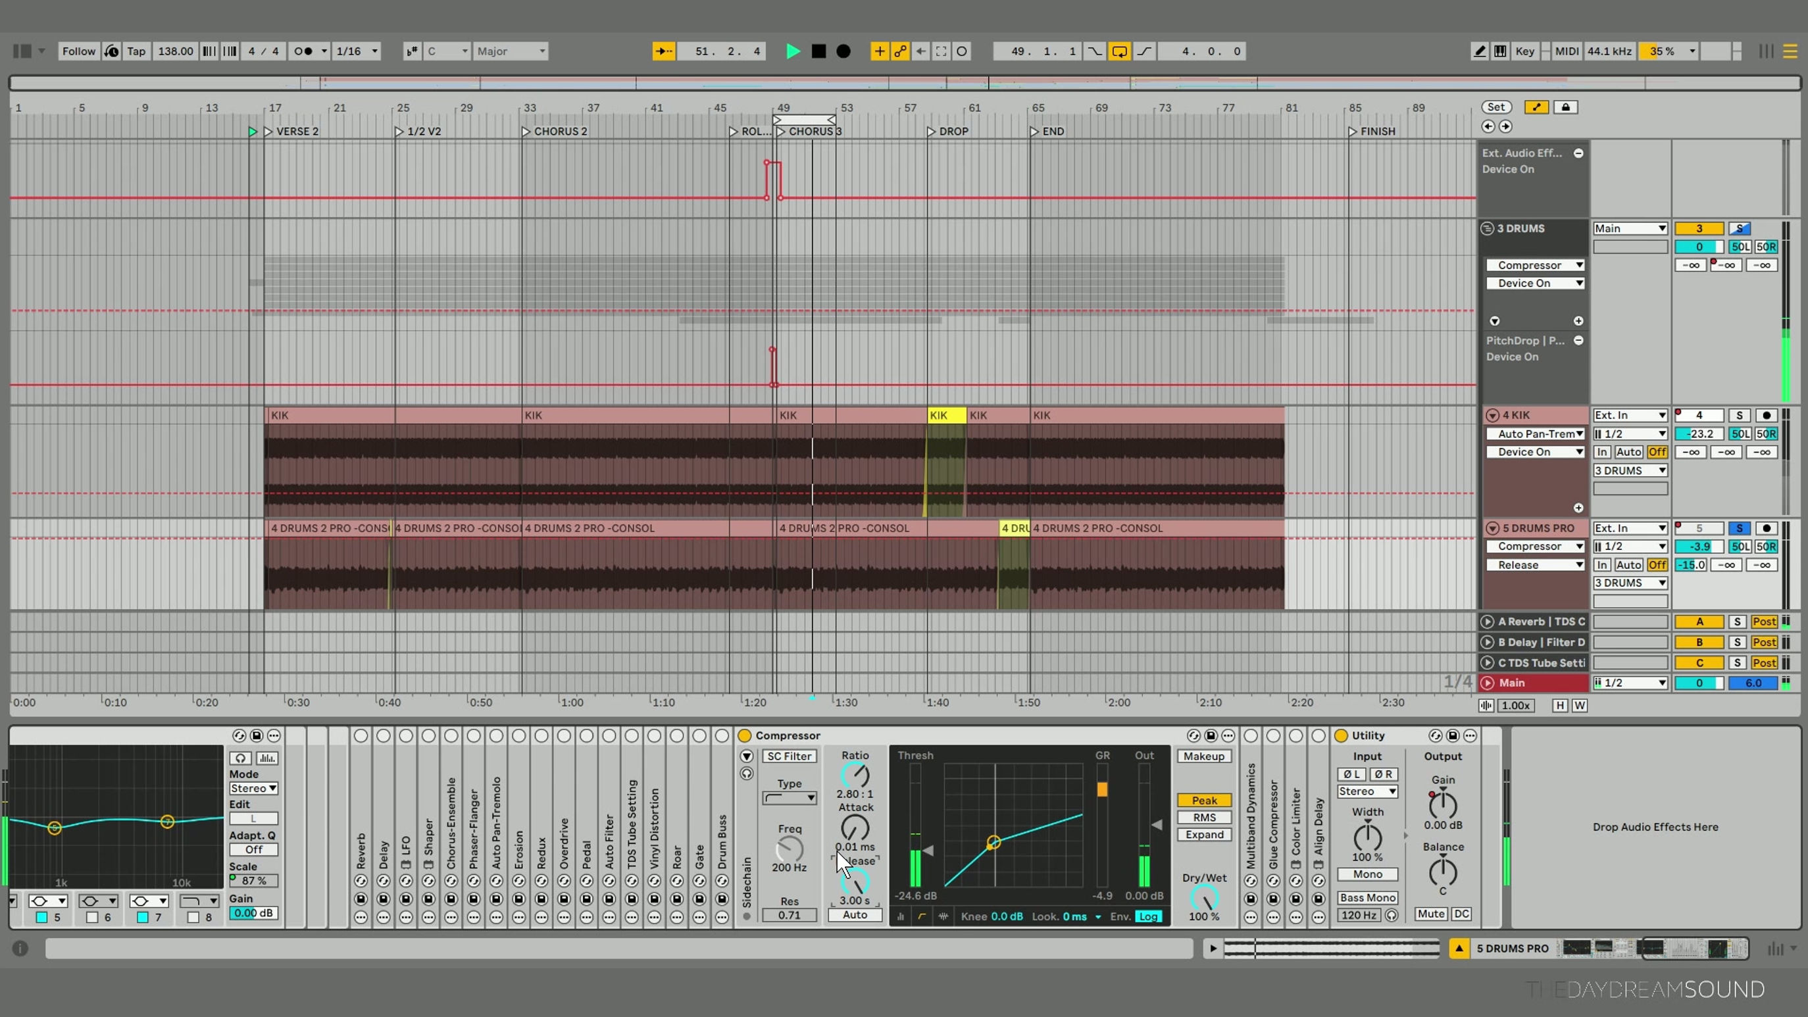Click the Tap tempo button
Viewport: 1808px width, 1017px height.
click(136, 51)
